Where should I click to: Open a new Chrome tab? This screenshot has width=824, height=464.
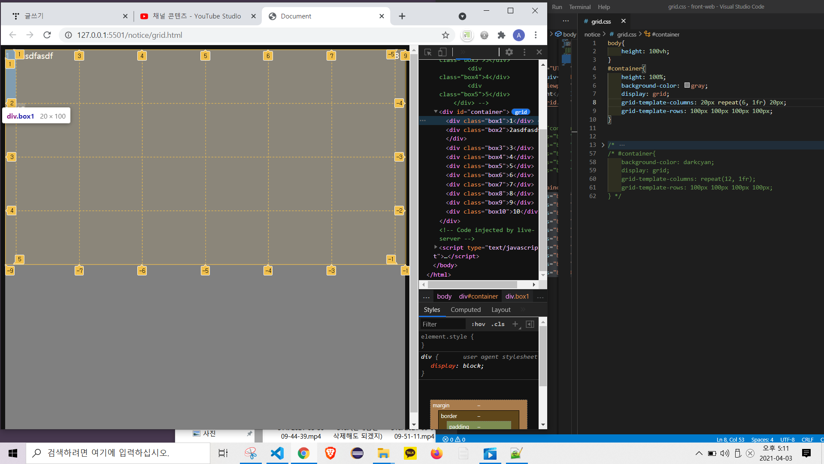[x=402, y=16]
